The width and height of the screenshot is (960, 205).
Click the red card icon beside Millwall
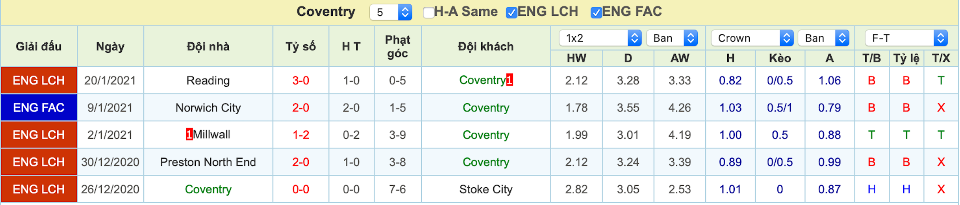click(x=189, y=134)
